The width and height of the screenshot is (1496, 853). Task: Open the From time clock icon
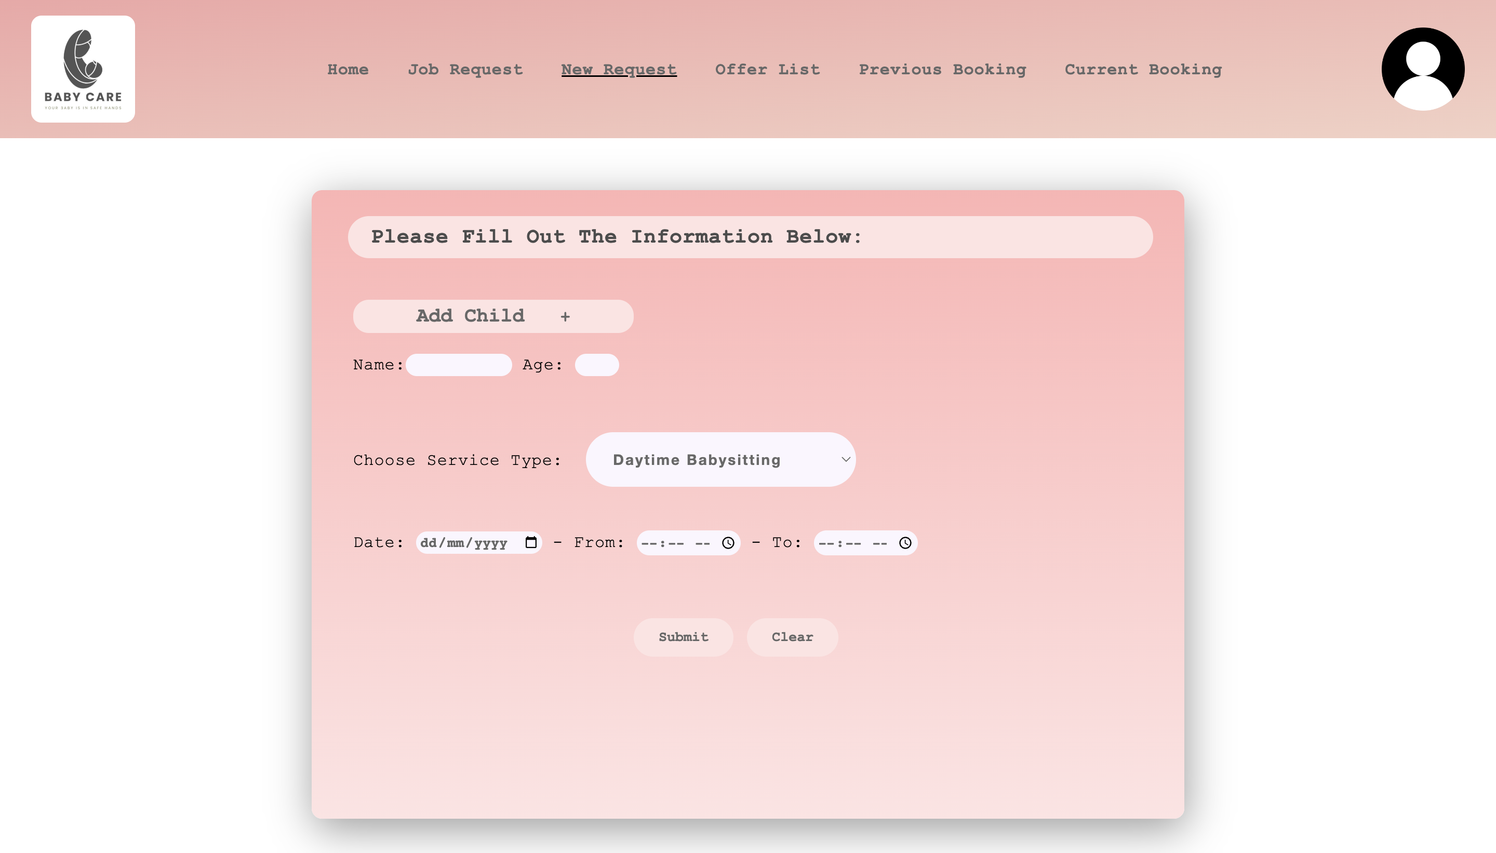[x=728, y=543]
